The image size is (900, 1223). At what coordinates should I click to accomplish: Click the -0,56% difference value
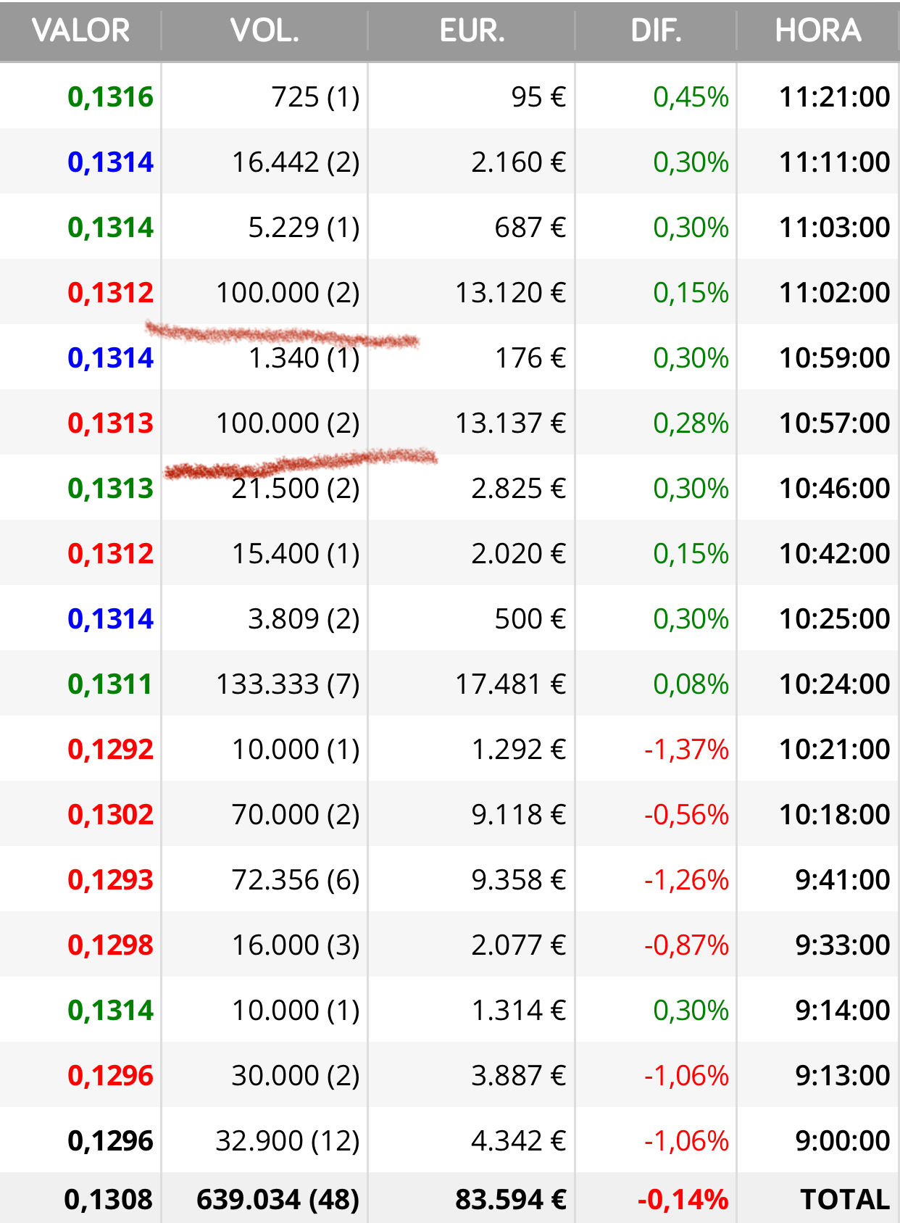coord(686,814)
